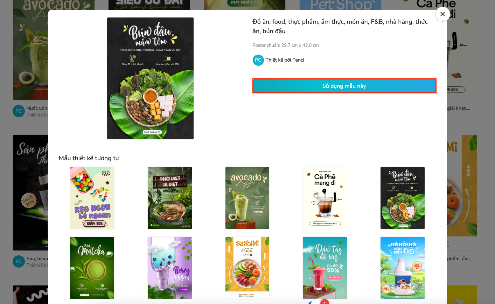495x304 pixels.
Task: Choose the 'Phở Việt Vị Việt' template
Action: [x=170, y=198]
